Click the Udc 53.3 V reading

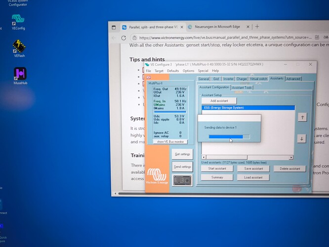click(169, 116)
